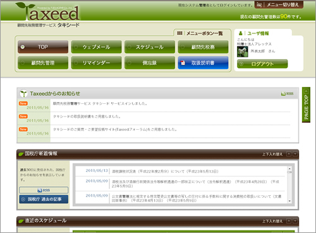Click the ログアウト button

pyautogui.click(x=262, y=64)
